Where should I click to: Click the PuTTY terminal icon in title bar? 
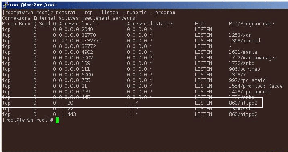(x=6, y=5)
